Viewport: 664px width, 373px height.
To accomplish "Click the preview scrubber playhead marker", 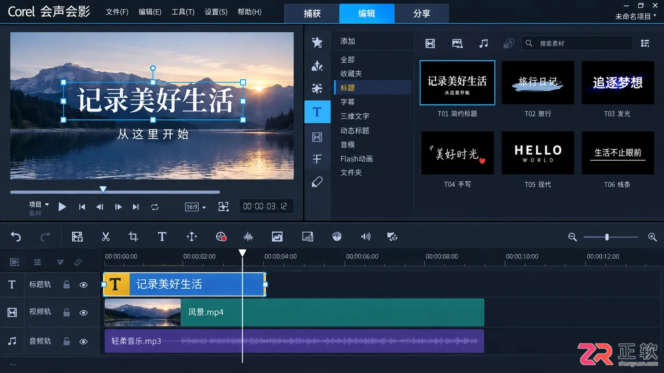I will click(x=103, y=189).
